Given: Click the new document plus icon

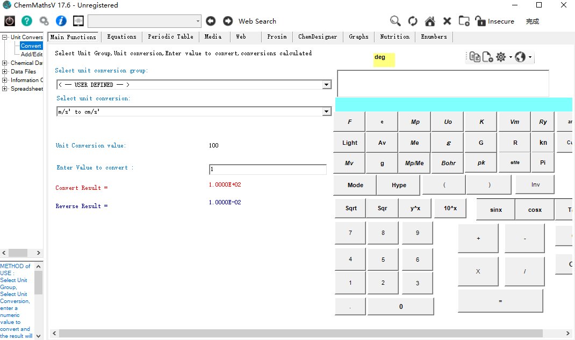Looking at the screenshot, I should click(x=487, y=57).
